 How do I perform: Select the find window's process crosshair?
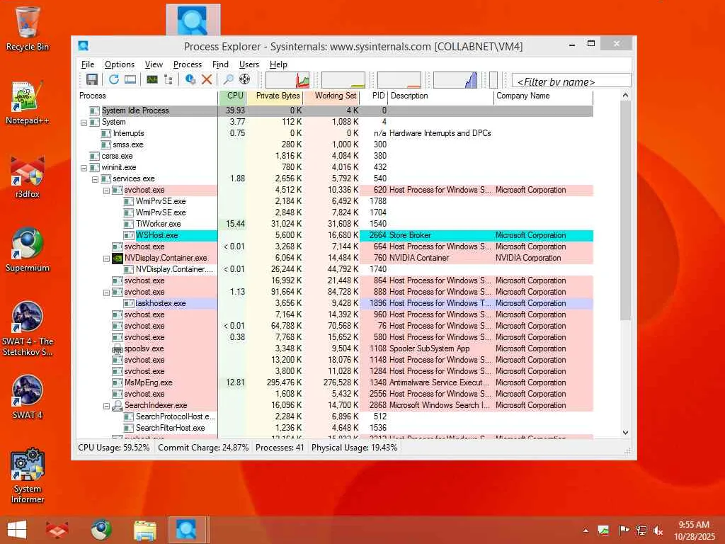click(244, 79)
